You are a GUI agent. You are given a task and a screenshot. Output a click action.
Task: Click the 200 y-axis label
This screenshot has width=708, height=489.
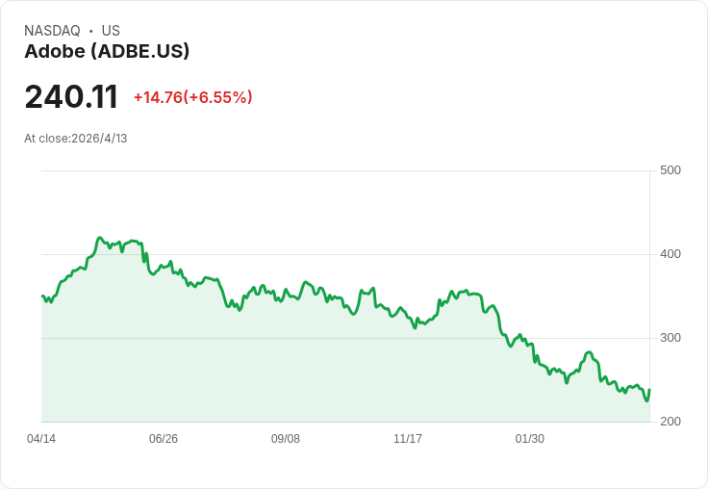tap(670, 422)
